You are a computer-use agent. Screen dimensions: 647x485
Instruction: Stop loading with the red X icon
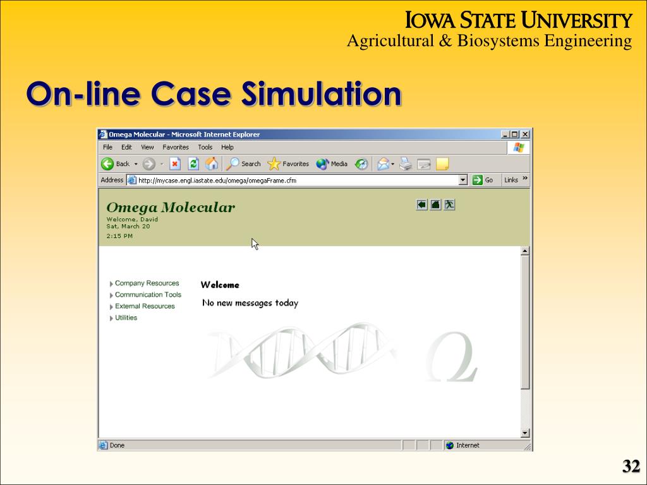(175, 164)
